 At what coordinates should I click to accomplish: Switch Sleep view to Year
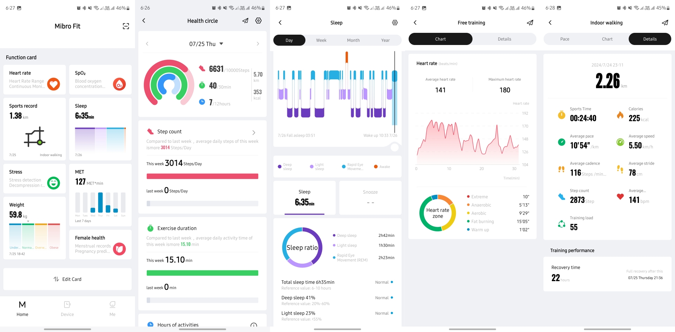coord(385,40)
